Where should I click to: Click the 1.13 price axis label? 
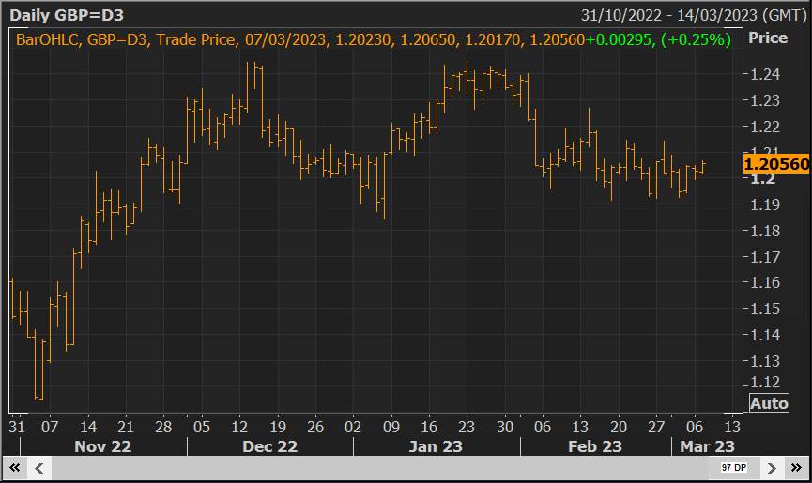[x=765, y=361]
